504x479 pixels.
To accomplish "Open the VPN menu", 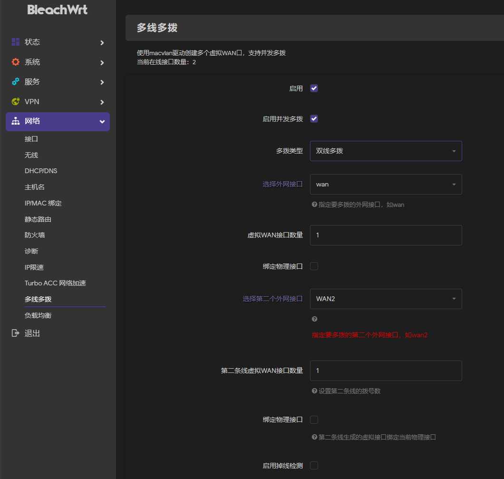I will coord(58,102).
